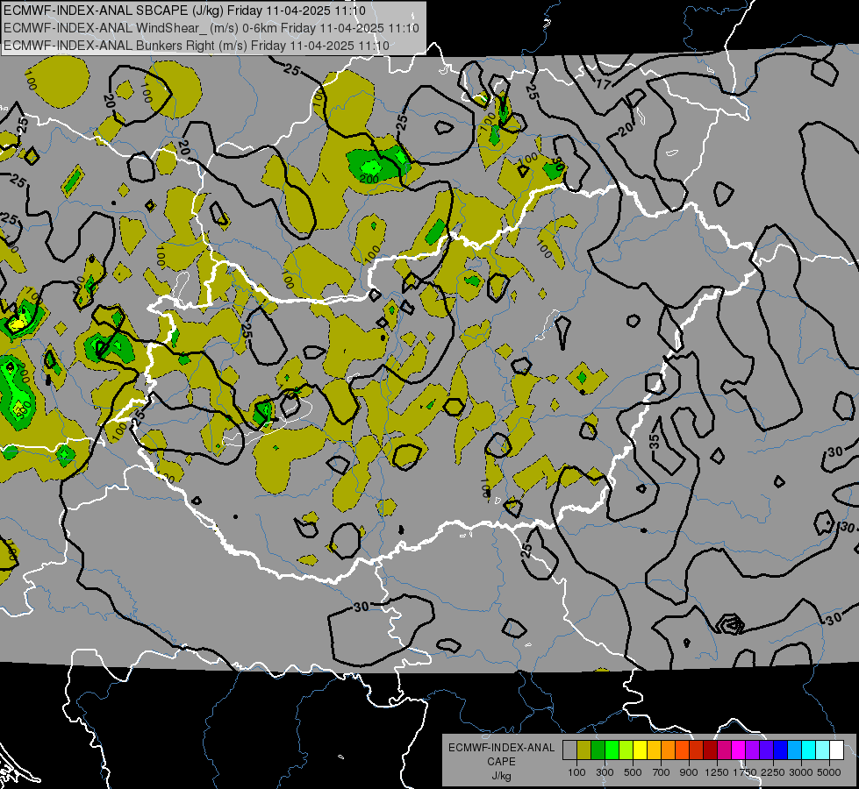
Task: Click the legend tick label 5000
Action: point(829,772)
